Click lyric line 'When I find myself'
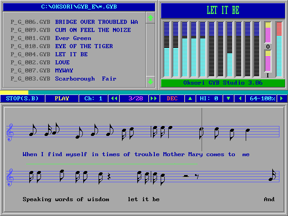Screen dimensions: 288x216 pyautogui.click(x=55, y=154)
